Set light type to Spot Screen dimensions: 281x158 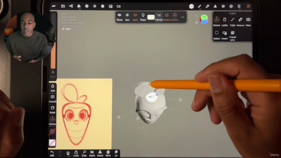tap(135, 17)
